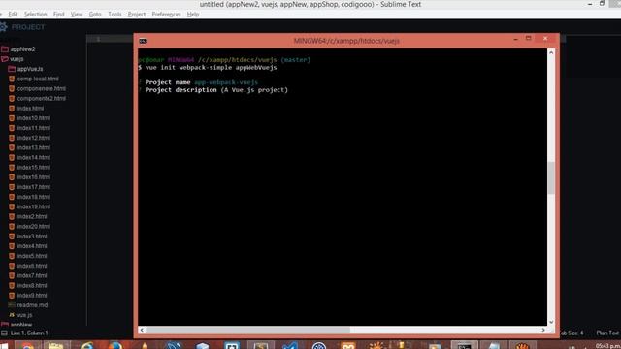Open Visual Studio Code from the taskbar
This screenshot has width=621, height=349.
[290, 346]
